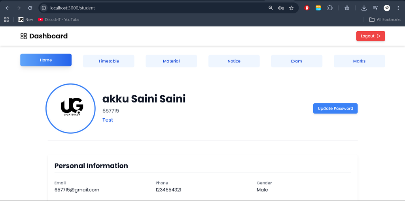Click the Phone field label
Viewport: 405px width, 201px height.
pyautogui.click(x=162, y=183)
